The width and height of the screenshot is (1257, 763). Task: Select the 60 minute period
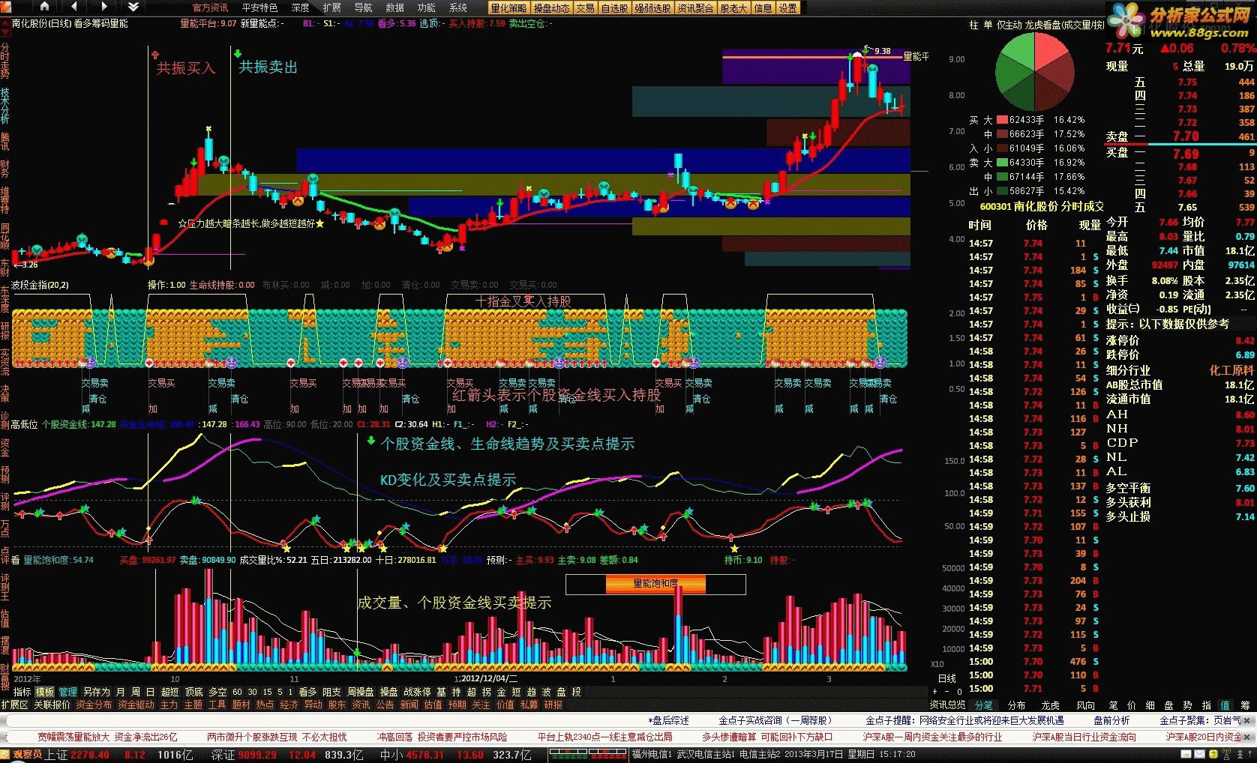tap(237, 692)
